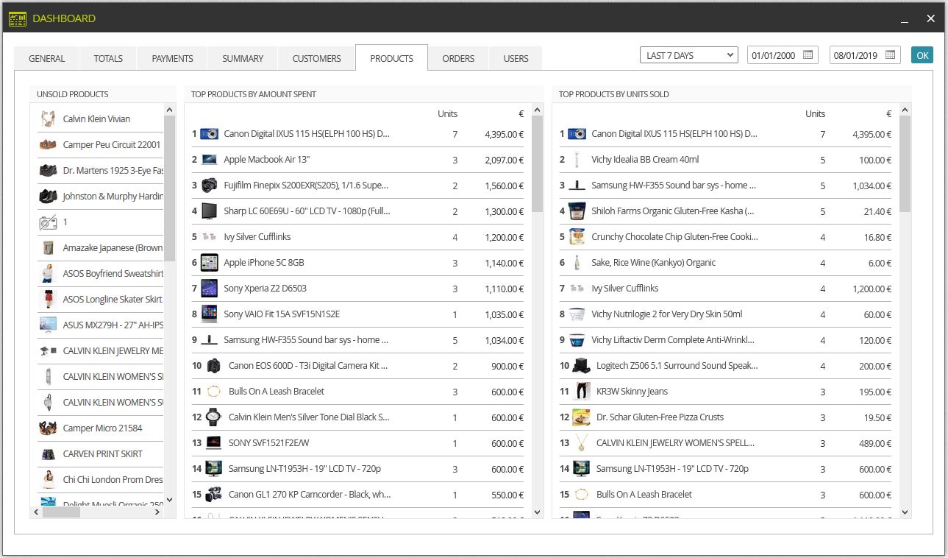The height and width of the screenshot is (558, 948).
Task: Click right arrow of Unsold Products horizontal scrollbar
Action: click(x=157, y=512)
